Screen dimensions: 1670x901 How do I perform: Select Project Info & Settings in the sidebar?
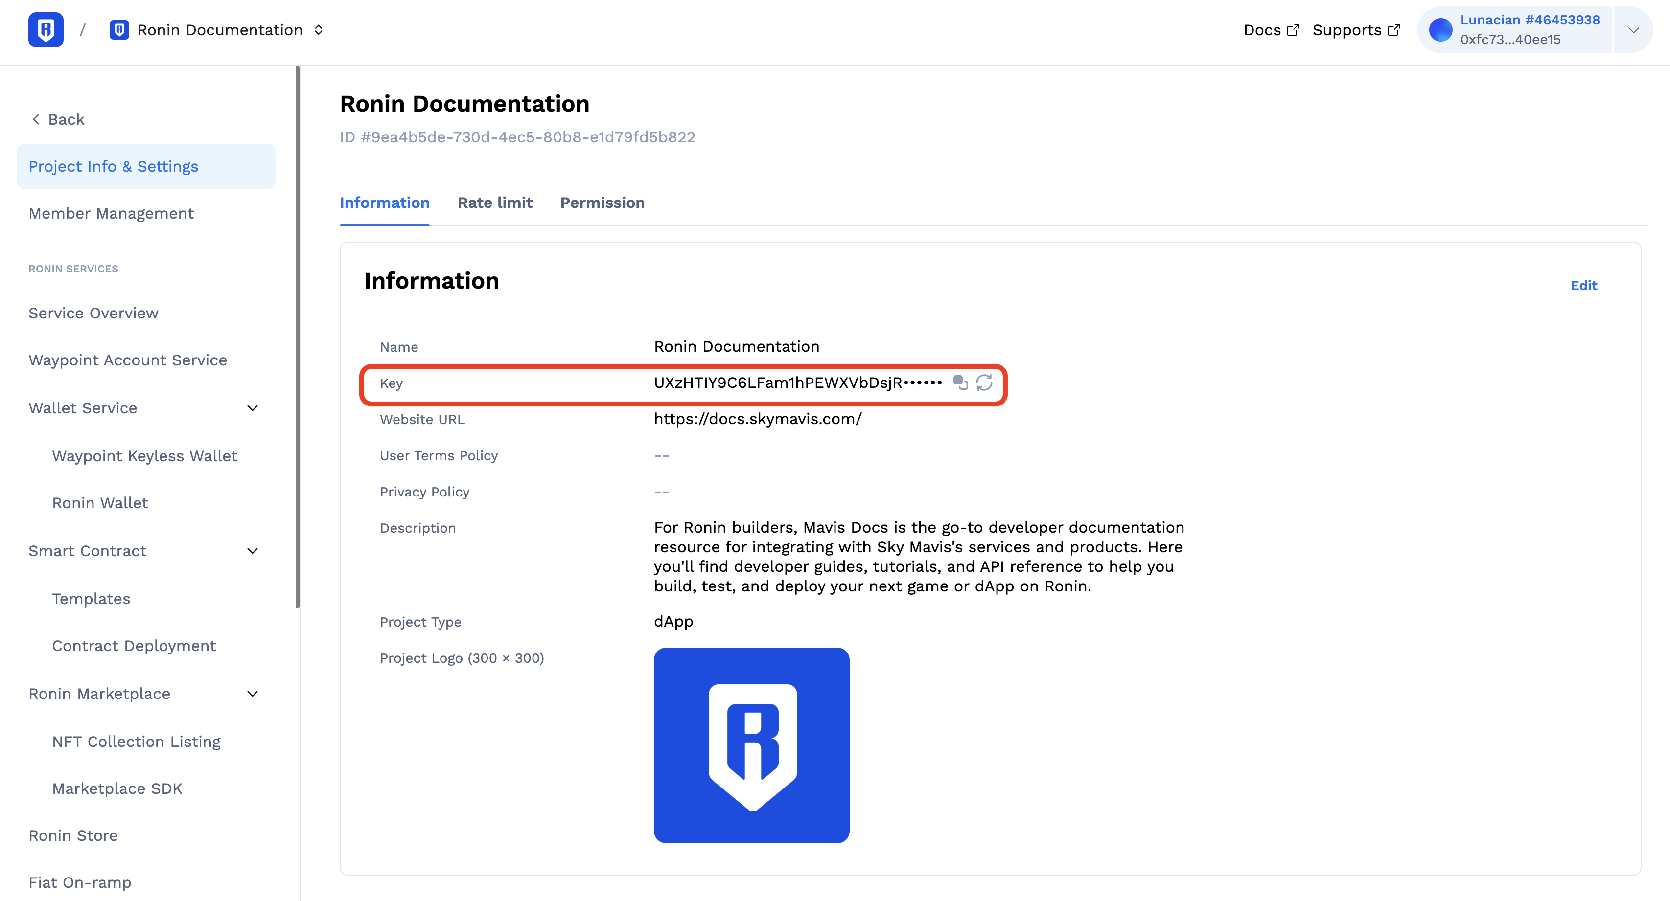click(146, 166)
